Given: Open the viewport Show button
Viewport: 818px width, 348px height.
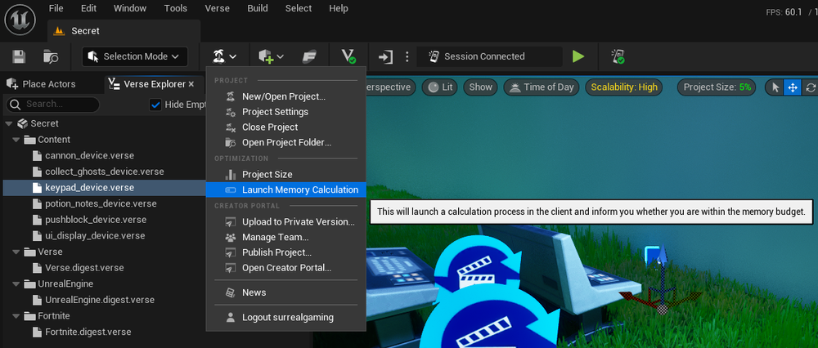Looking at the screenshot, I should pos(480,87).
